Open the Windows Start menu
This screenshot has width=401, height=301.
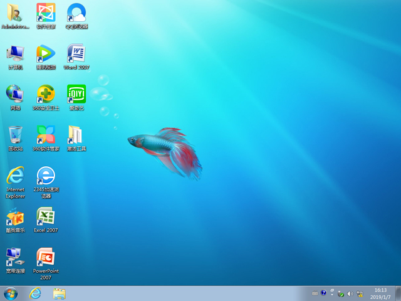(x=11, y=293)
